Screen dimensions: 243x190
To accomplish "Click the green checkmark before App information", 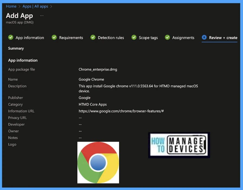I will (x=11, y=37).
